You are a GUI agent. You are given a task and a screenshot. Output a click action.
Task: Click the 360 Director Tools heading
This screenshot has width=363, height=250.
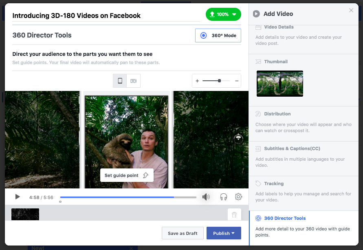42,35
